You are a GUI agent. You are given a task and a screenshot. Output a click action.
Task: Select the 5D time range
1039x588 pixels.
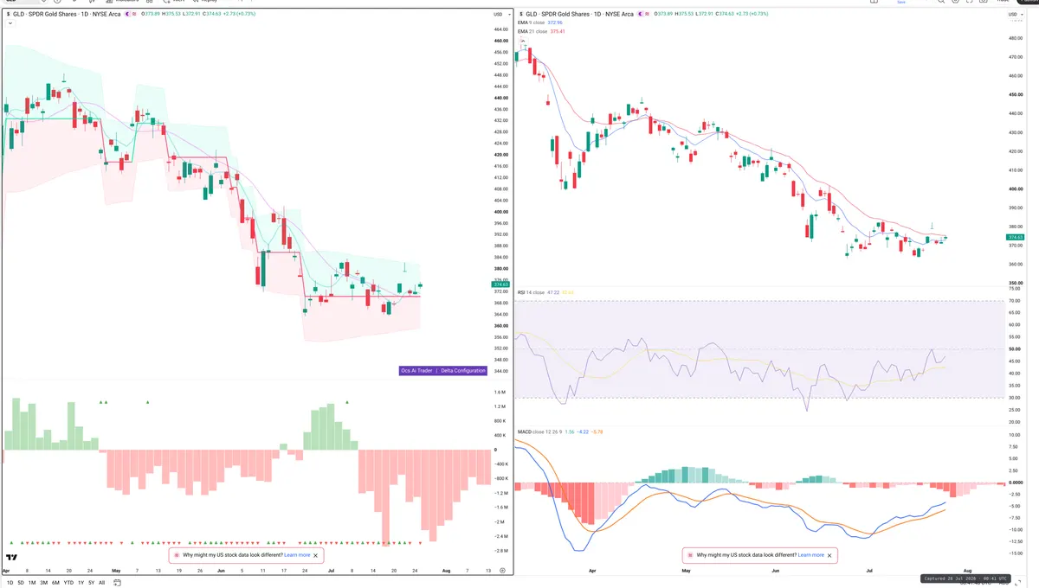click(x=21, y=583)
